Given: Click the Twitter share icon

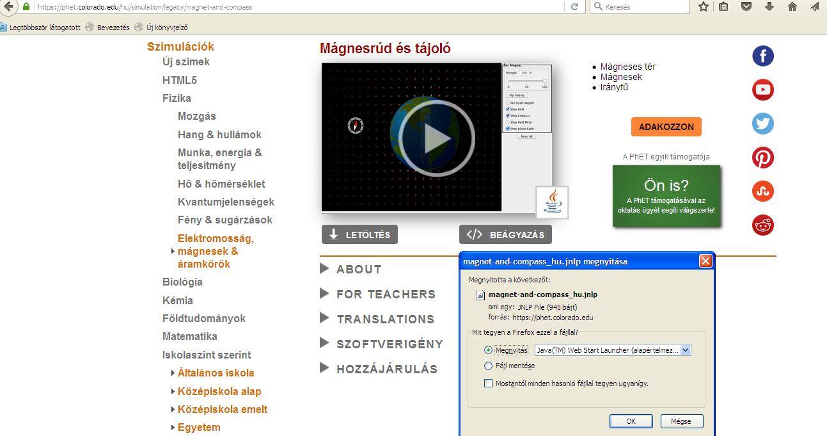Looking at the screenshot, I should click(762, 124).
